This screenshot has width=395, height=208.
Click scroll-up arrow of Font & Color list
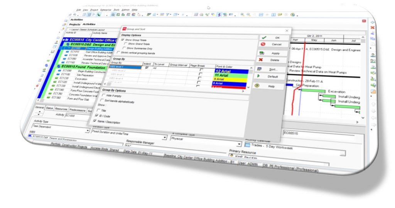(251, 68)
